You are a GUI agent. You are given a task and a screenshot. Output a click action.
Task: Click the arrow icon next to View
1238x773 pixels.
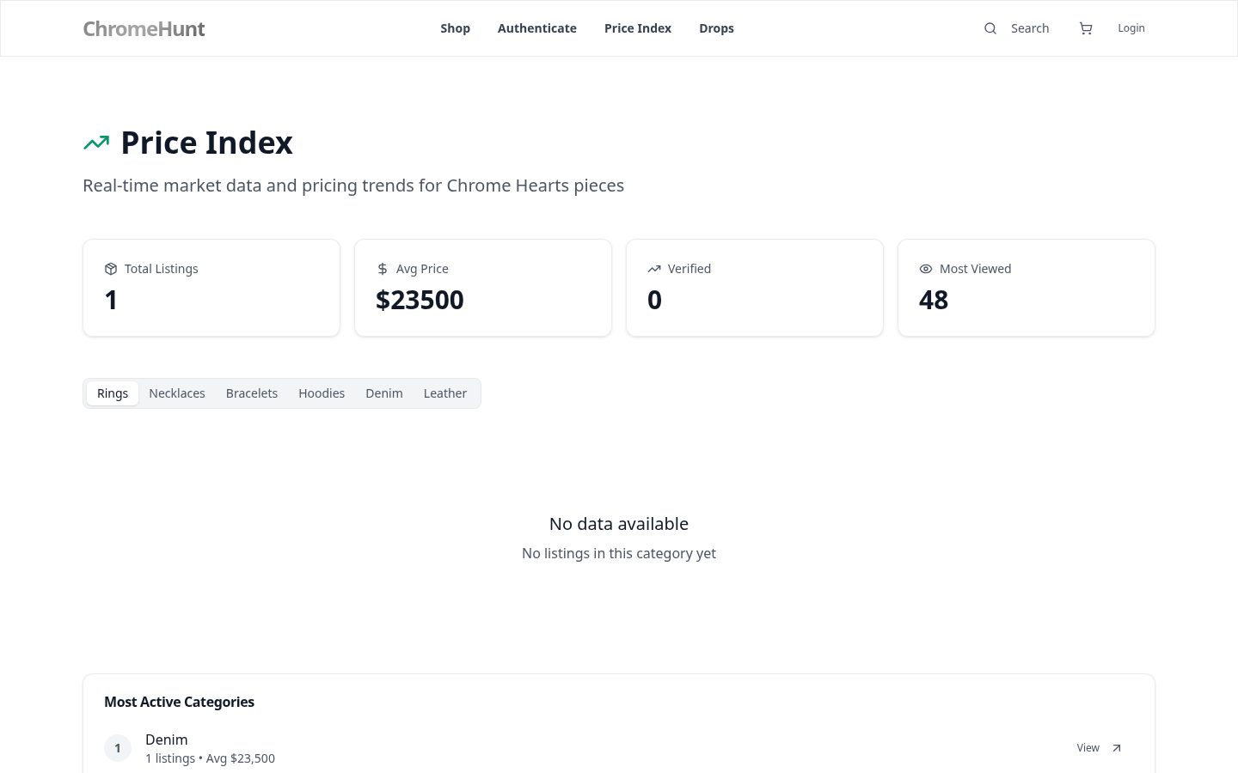pyautogui.click(x=1117, y=748)
